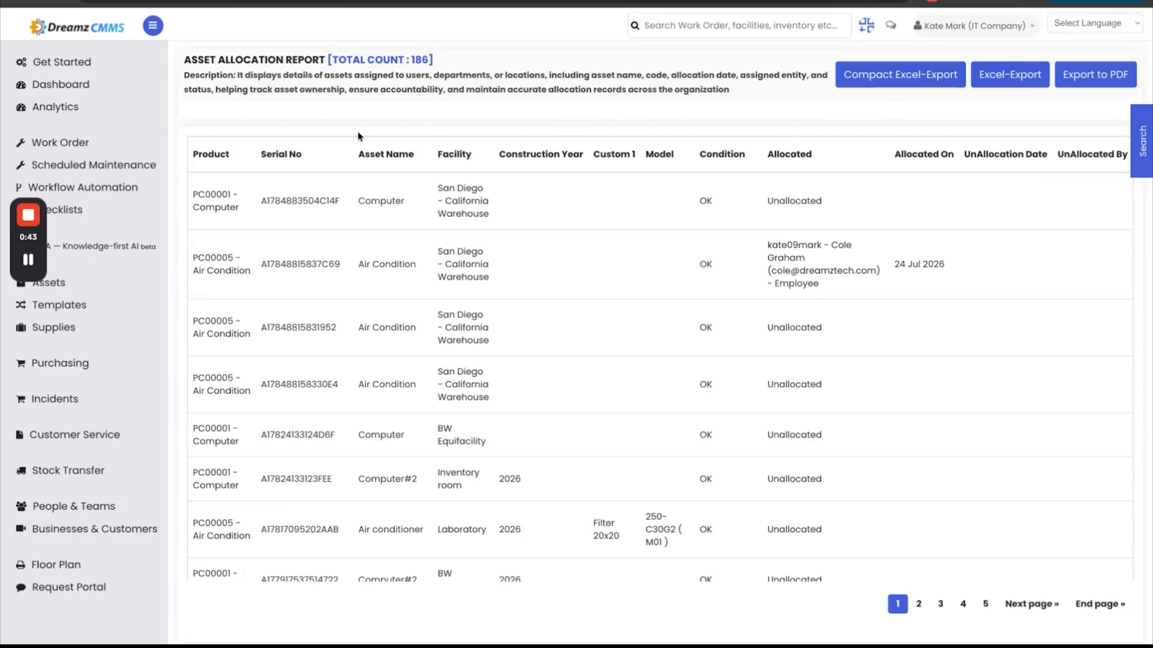Image resolution: width=1153 pixels, height=648 pixels.
Task: Toggle the sidebar hamburger menu button
Action: tap(153, 25)
